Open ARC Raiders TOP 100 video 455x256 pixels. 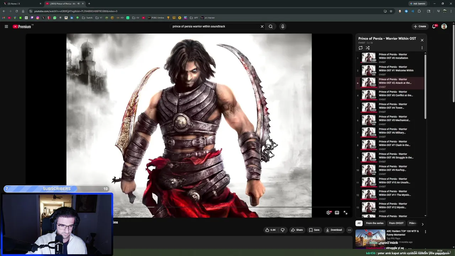pos(402,233)
